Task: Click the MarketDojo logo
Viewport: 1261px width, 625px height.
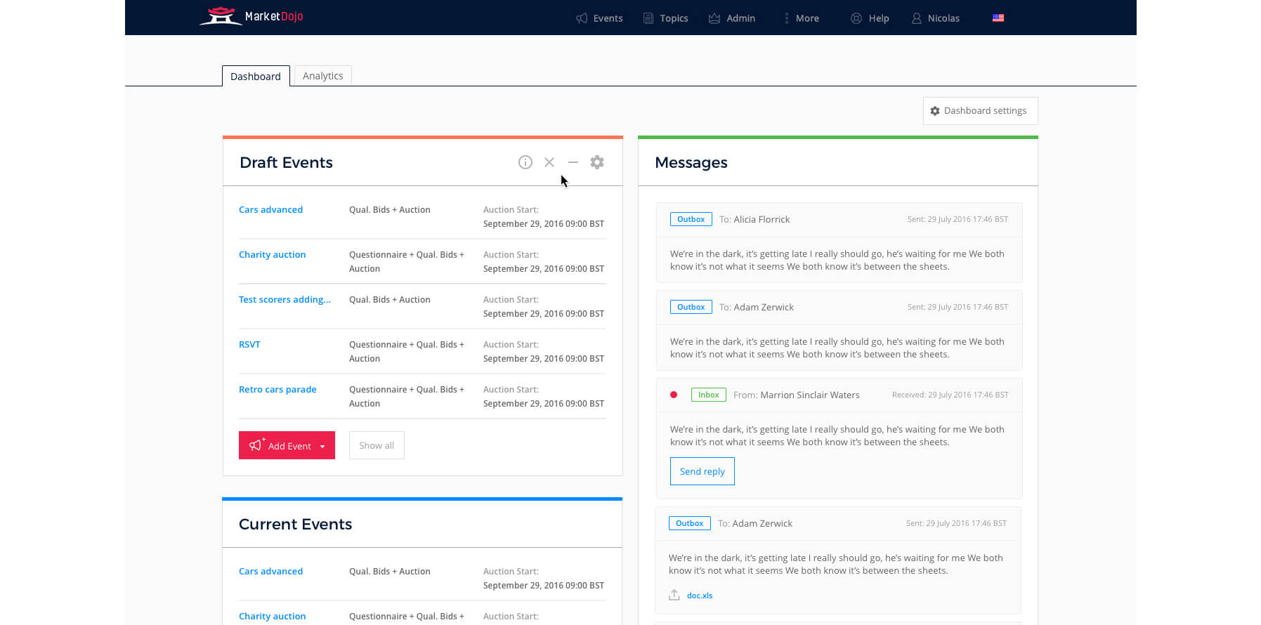Action: pyautogui.click(x=251, y=16)
